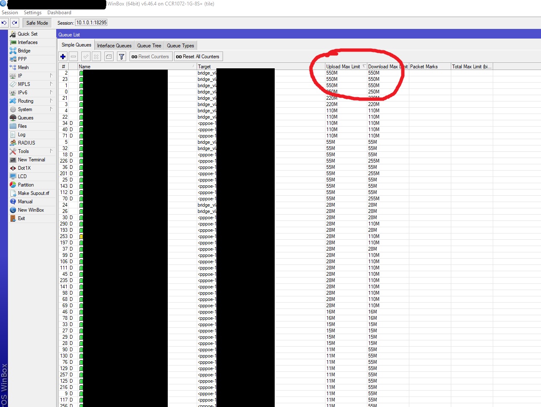Click the Reset All Counters button

click(x=198, y=57)
